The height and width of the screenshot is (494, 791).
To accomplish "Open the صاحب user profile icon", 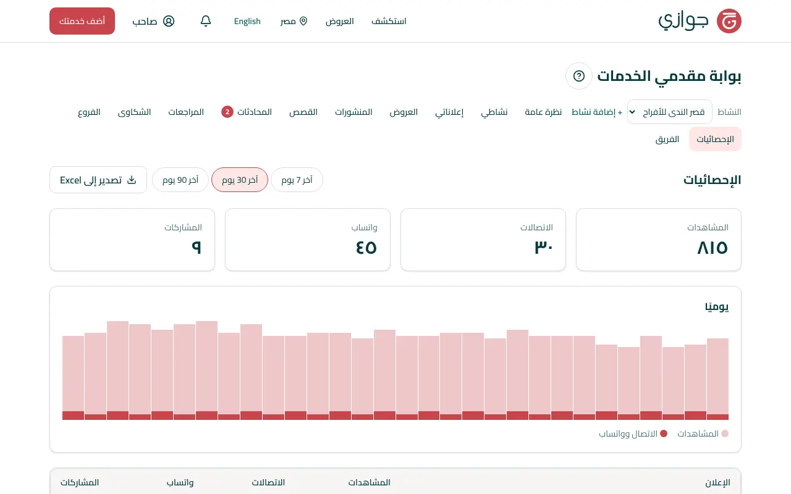I will coord(169,21).
